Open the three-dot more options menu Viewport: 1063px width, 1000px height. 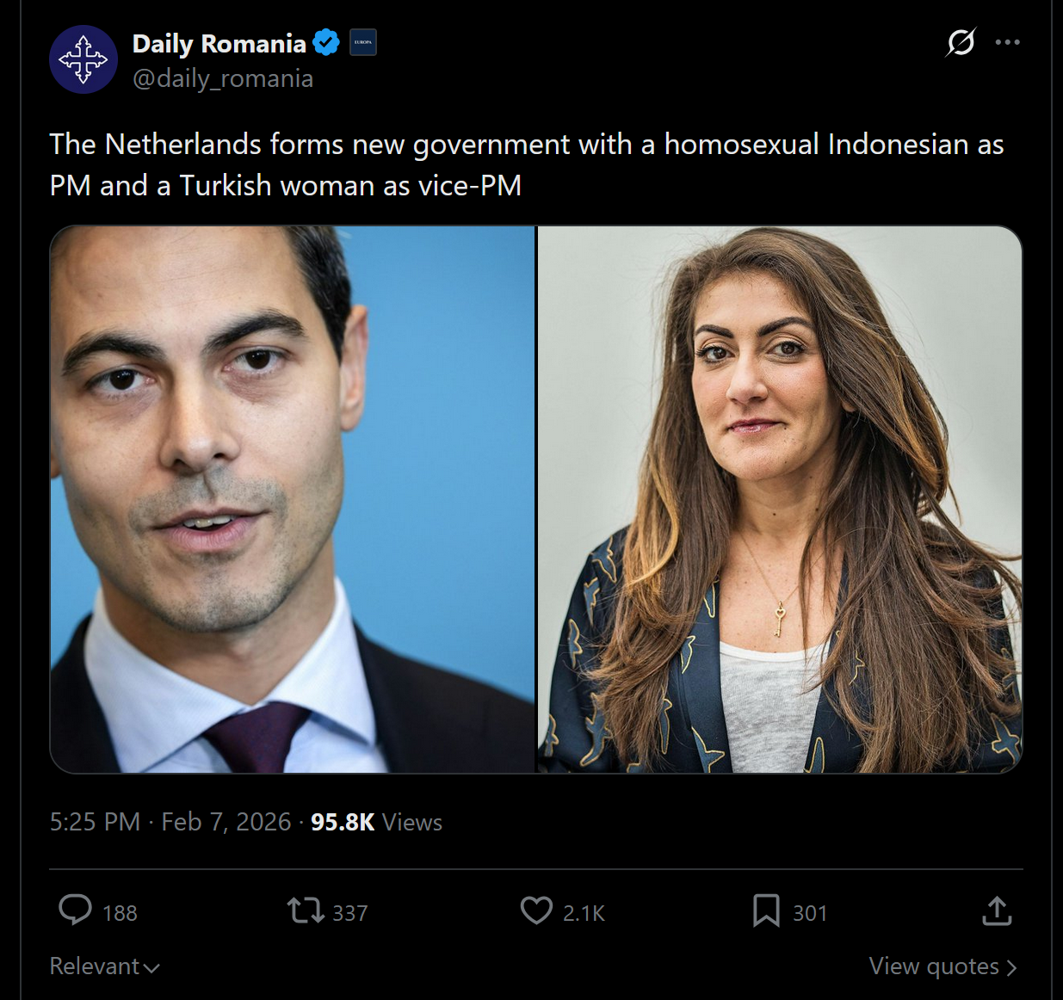pos(1007,41)
